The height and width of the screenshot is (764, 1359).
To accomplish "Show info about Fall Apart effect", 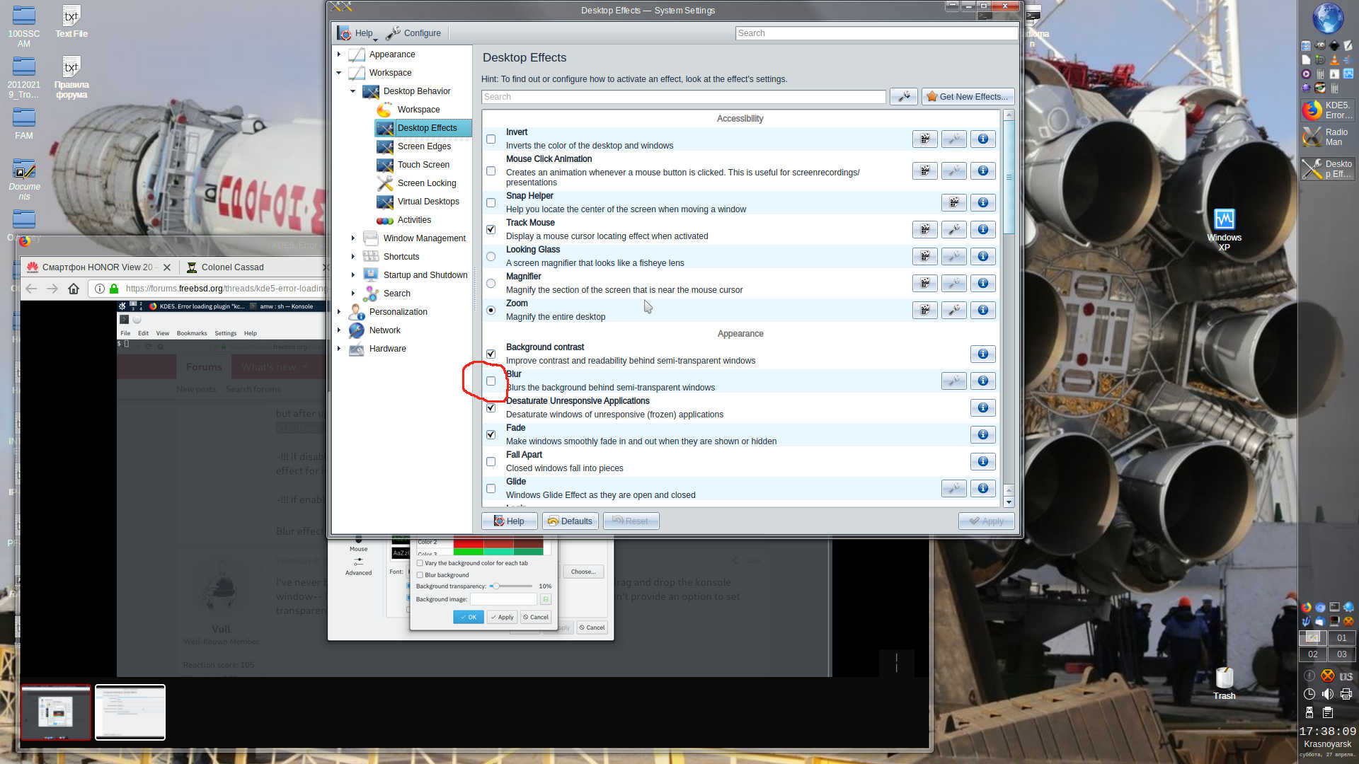I will 982,462.
